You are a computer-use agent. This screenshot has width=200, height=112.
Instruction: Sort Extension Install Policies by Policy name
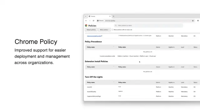pos(91,67)
